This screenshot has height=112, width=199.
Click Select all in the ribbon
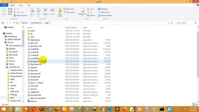click(x=103, y=9)
